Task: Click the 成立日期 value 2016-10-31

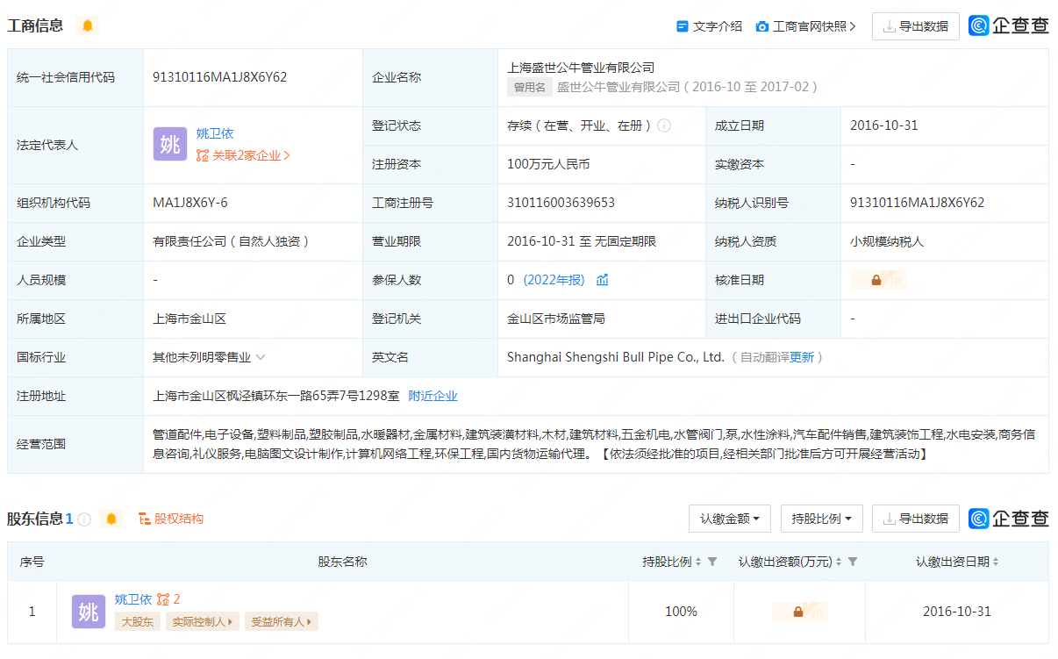Action: 884,125
